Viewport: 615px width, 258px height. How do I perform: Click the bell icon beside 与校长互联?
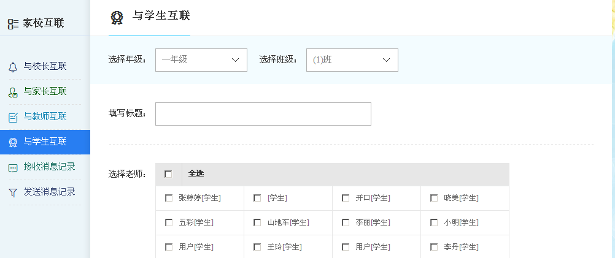13,67
